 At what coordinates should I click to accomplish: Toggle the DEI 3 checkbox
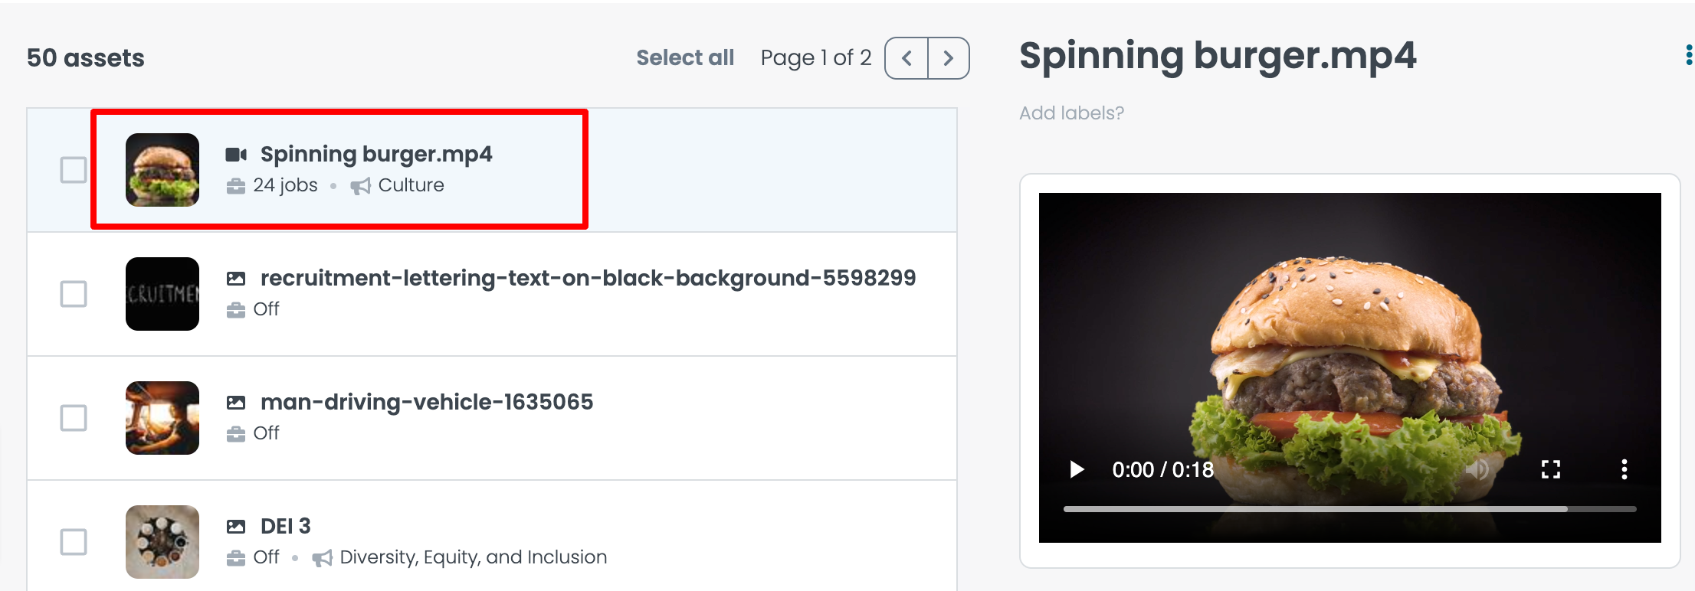(74, 542)
